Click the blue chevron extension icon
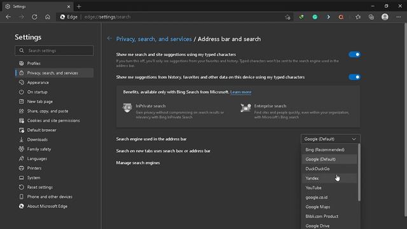407x229 pixels. point(328,17)
